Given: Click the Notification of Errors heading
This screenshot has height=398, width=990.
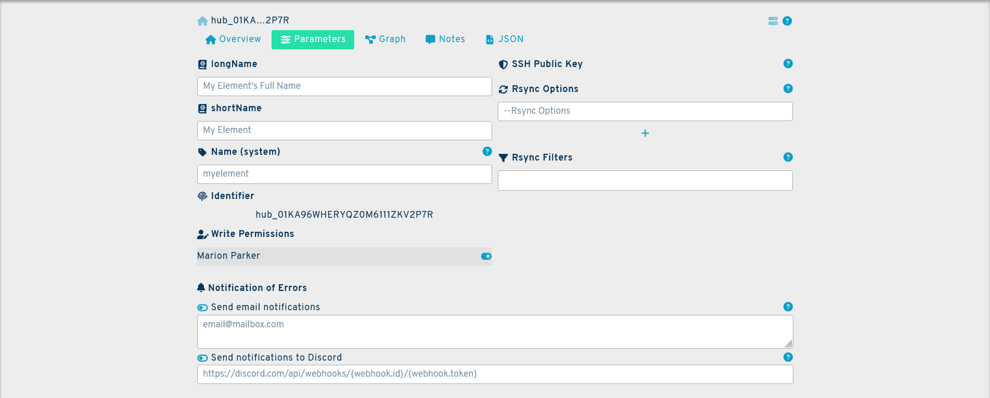Looking at the screenshot, I should [x=258, y=288].
